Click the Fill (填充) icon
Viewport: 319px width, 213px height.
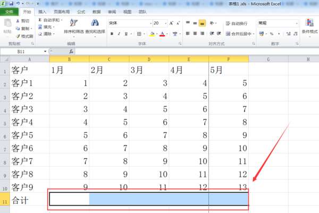[x=40, y=27]
